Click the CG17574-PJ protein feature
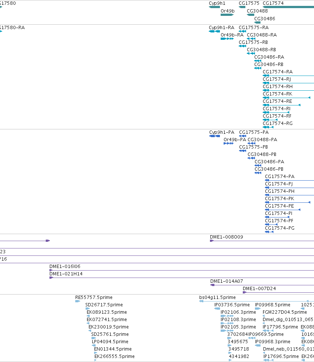The image size is (314, 362). click(x=290, y=188)
